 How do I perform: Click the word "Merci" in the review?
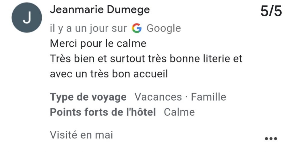coord(62,44)
